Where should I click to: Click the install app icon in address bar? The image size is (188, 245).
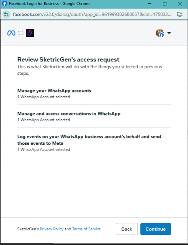(180, 14)
